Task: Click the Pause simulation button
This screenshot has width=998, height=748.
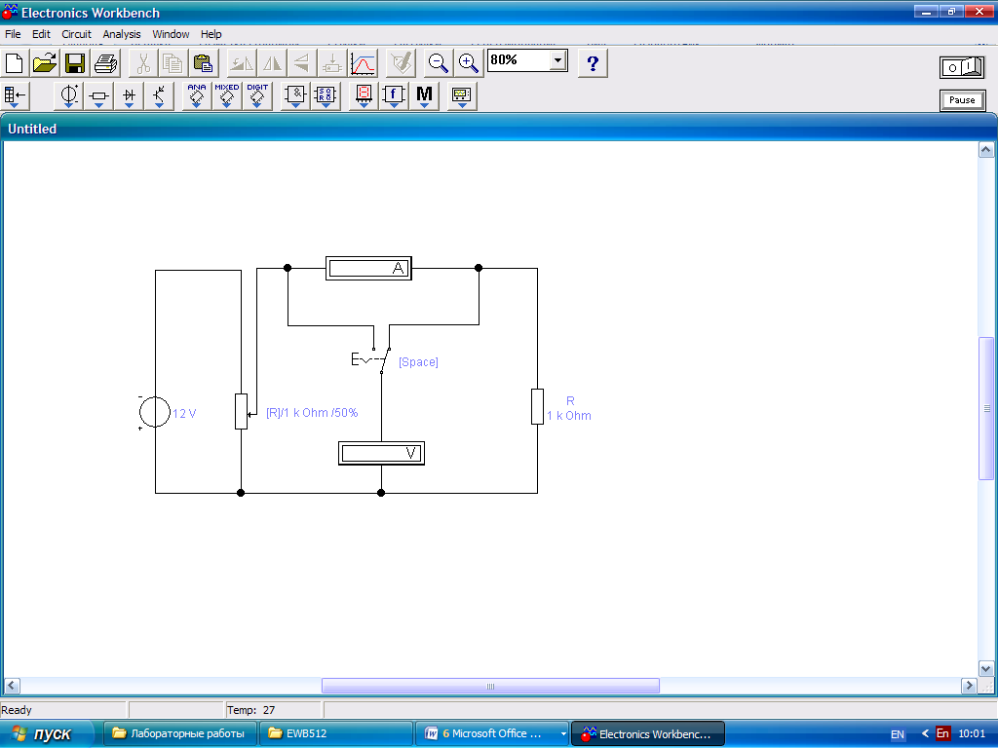Action: tap(962, 100)
